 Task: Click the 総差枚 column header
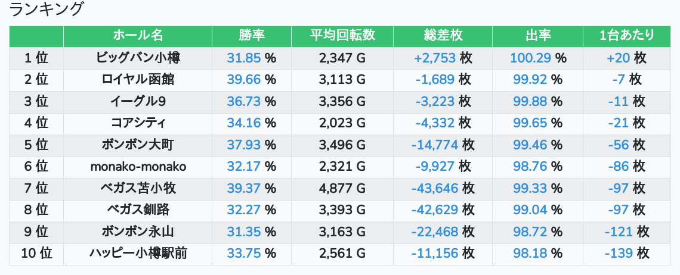click(x=443, y=36)
